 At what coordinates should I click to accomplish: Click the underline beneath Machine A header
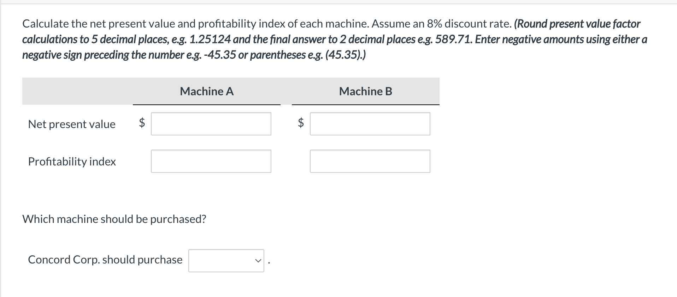tap(207, 104)
